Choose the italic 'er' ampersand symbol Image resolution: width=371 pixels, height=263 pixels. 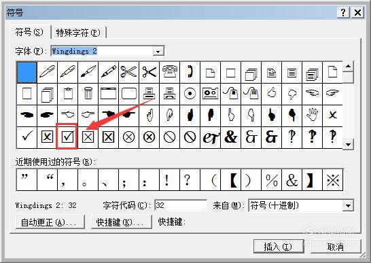click(210, 137)
